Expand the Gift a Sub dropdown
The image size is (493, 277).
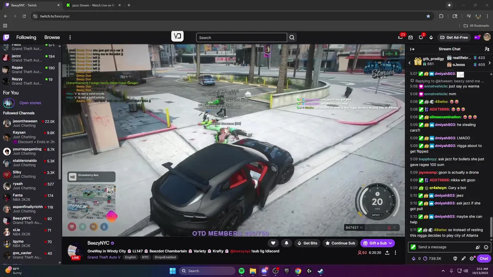click(391, 243)
